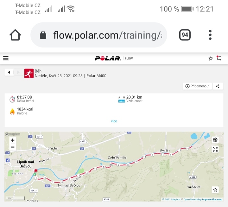Click the Připomenout relive button
Image resolution: width=228 pixels, height=207 pixels.
point(197,86)
